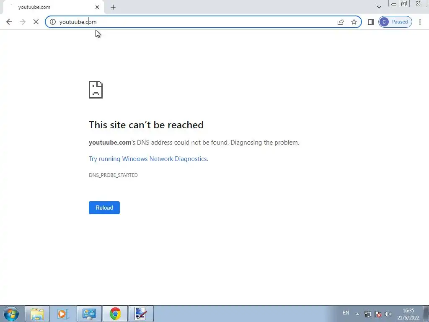The image size is (429, 322).
Task: Click the forward navigation arrow
Action: tap(23, 22)
